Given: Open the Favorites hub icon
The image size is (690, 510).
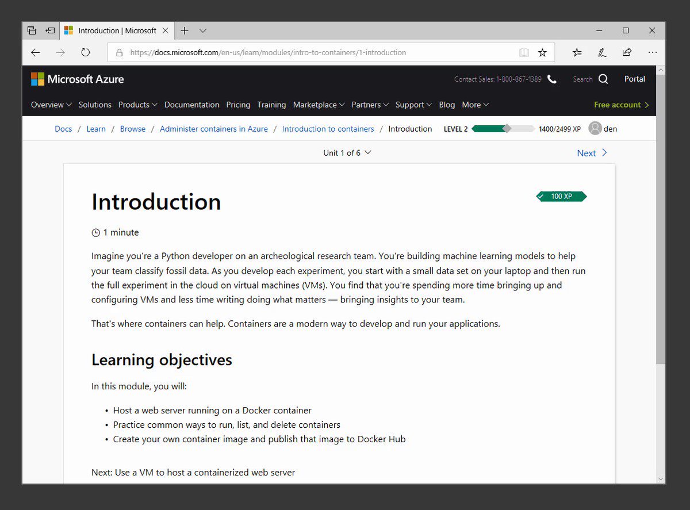Looking at the screenshot, I should (577, 52).
